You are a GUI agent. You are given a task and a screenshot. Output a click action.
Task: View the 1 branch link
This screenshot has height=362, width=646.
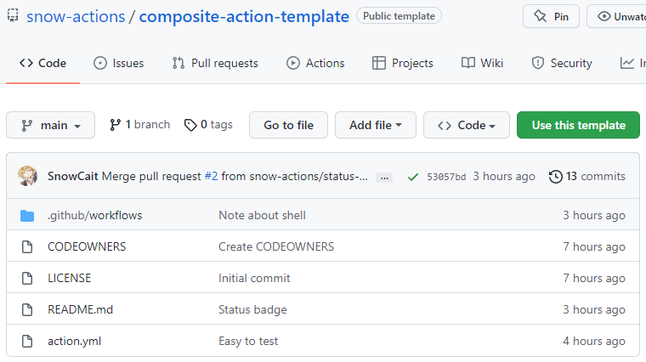(x=139, y=124)
